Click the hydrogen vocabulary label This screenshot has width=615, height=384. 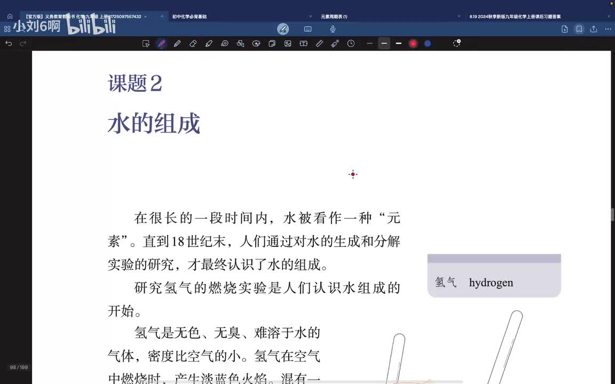[491, 283]
